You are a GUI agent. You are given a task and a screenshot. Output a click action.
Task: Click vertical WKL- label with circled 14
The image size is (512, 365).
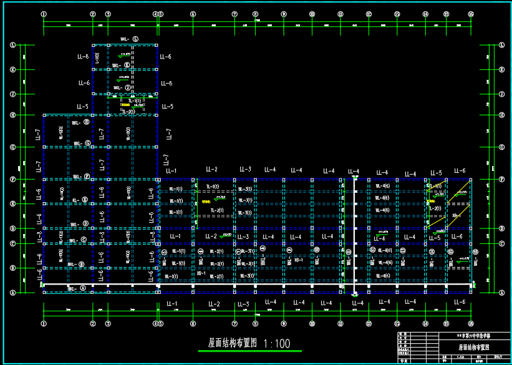tap(432, 258)
